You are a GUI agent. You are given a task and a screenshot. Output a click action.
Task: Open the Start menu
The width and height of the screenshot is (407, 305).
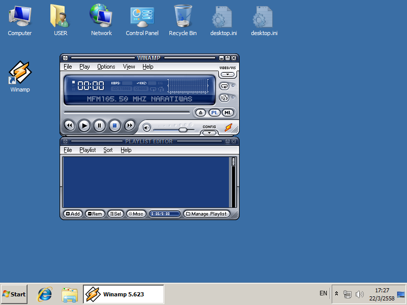point(14,294)
